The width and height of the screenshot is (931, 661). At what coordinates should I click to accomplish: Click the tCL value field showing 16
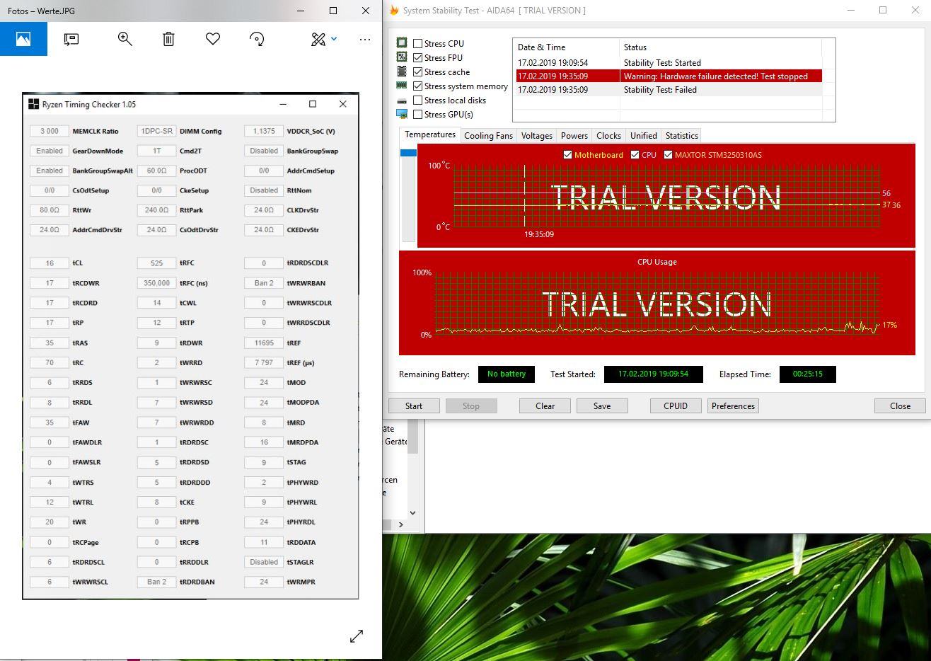point(50,263)
